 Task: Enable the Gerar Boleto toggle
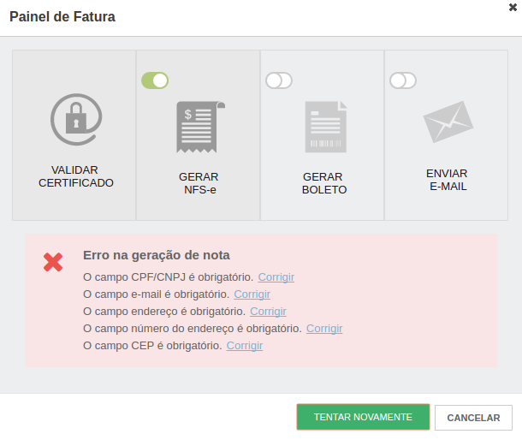pyautogui.click(x=279, y=80)
